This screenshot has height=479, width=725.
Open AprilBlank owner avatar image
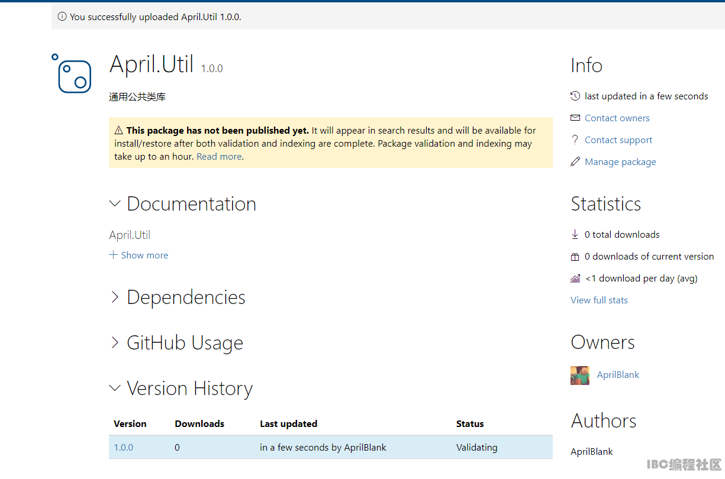pos(580,375)
